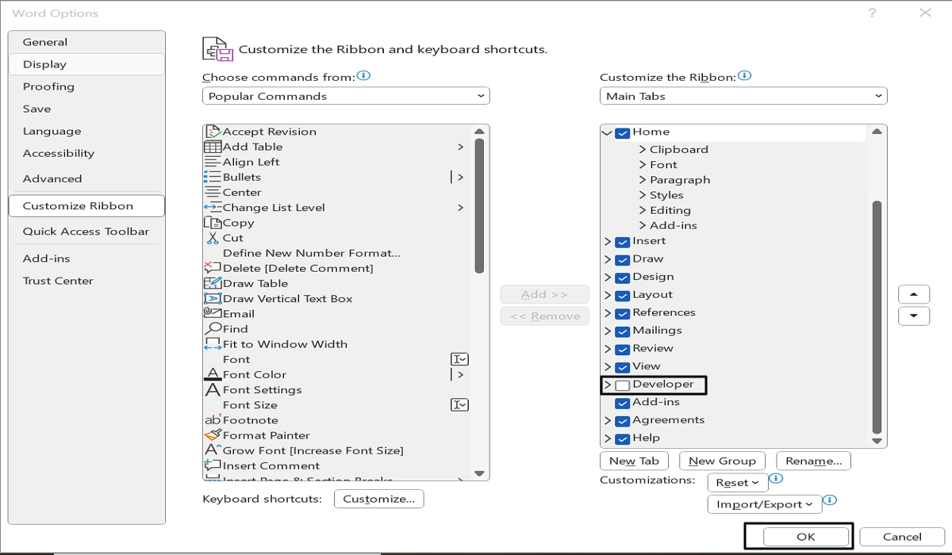This screenshot has width=952, height=555.
Task: Uncheck the References tab checkbox
Action: pyautogui.click(x=623, y=313)
